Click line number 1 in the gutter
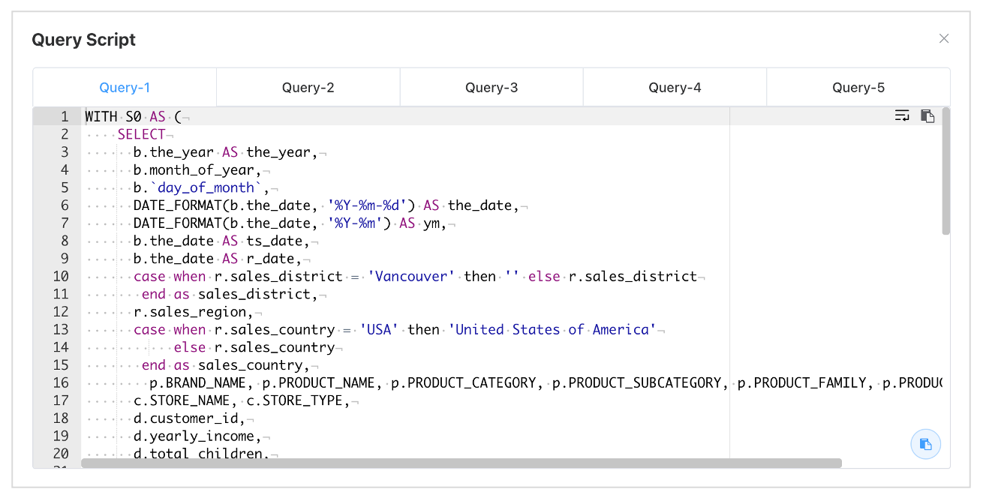The image size is (986, 504). [65, 116]
